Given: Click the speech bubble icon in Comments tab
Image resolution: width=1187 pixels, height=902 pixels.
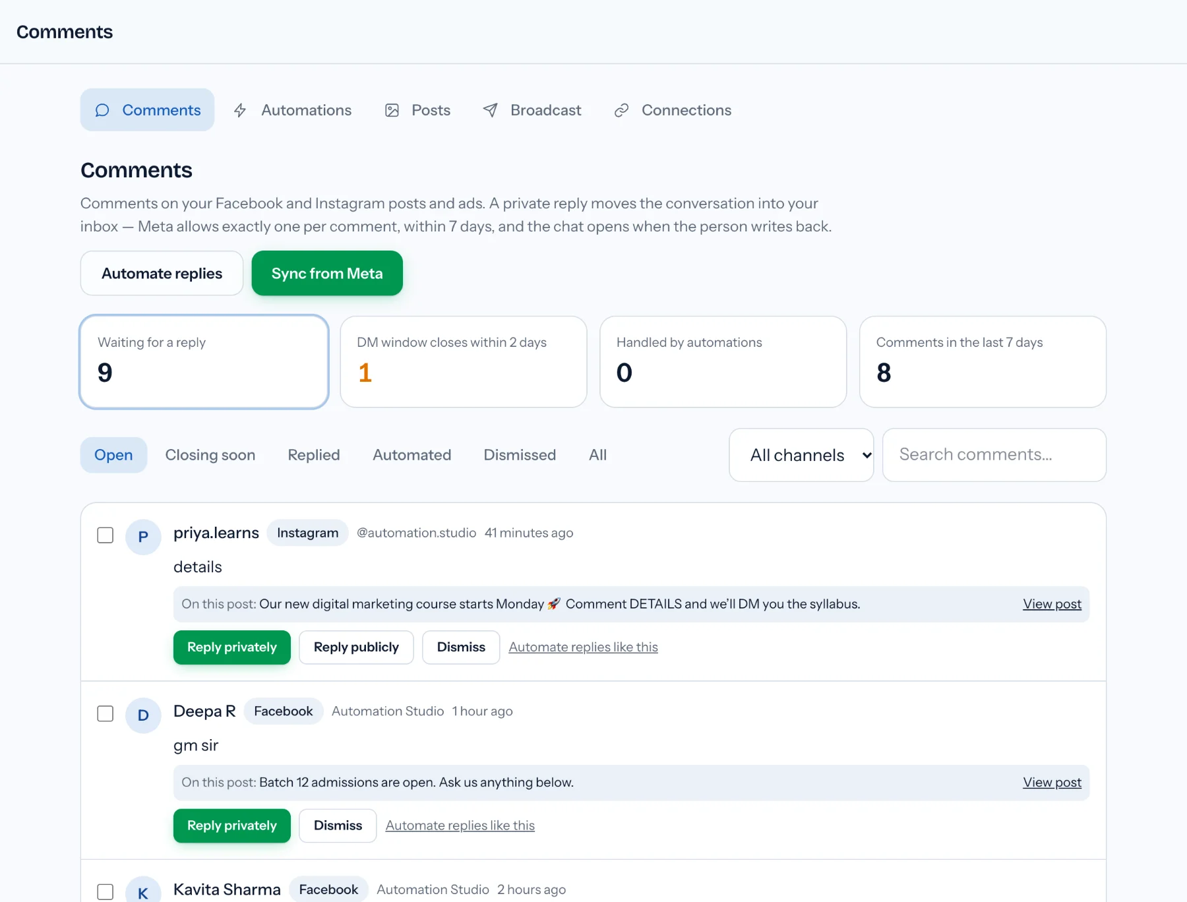Looking at the screenshot, I should (102, 110).
